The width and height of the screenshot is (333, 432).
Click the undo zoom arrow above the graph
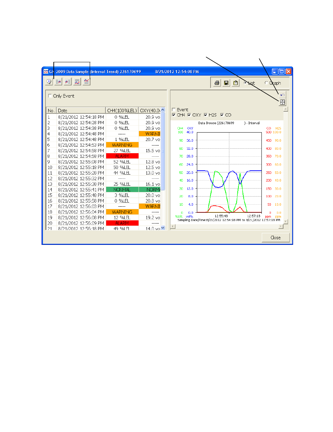(282, 95)
